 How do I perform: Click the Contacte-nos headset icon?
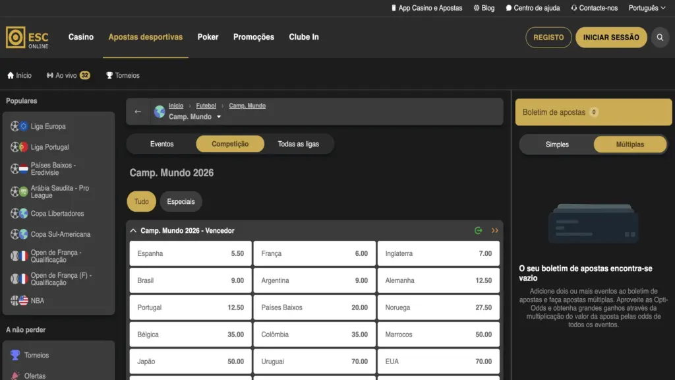(574, 8)
